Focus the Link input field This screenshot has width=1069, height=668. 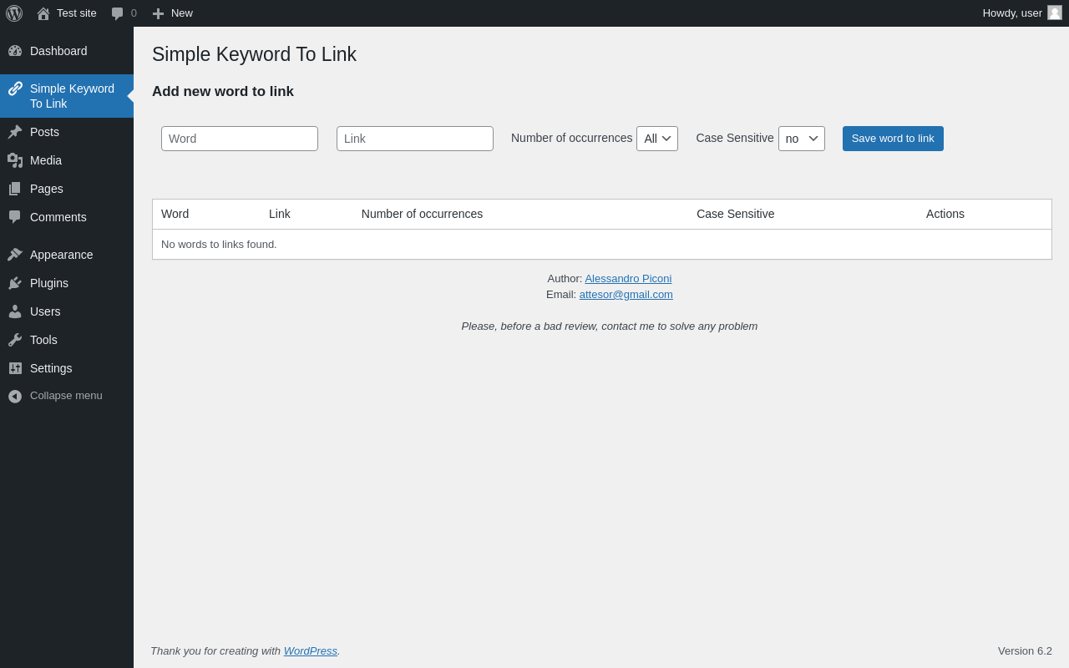point(415,139)
